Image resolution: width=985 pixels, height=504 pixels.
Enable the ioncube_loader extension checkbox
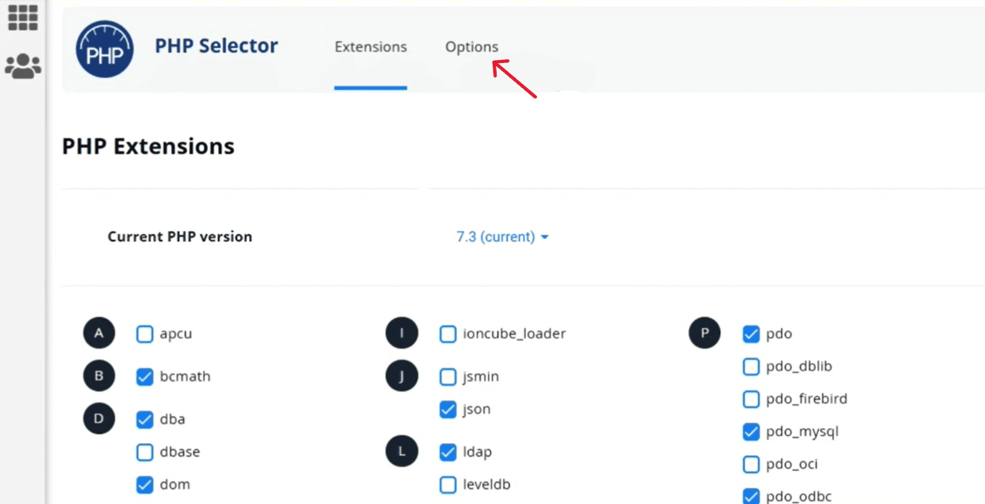(x=448, y=334)
